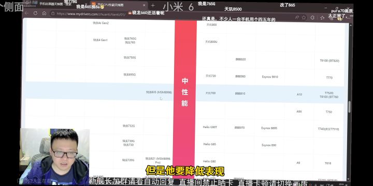Add page to favorites with star icon
The width and height of the screenshot is (373, 186).
304,18
